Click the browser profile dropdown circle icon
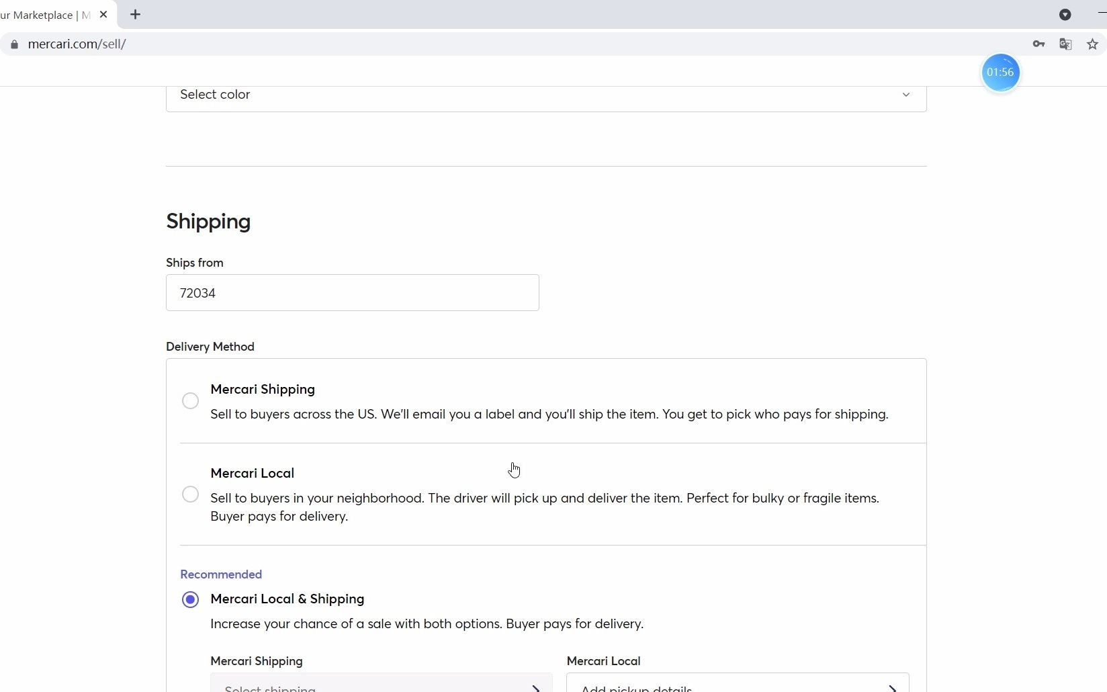Screen dimensions: 1107x692 click(x=1065, y=14)
